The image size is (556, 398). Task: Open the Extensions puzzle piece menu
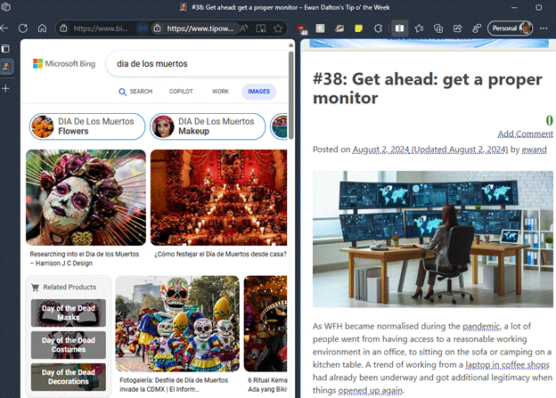coord(379,28)
